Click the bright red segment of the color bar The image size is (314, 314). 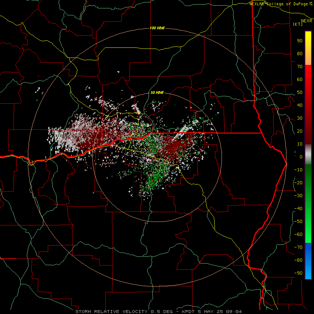pos(308,74)
